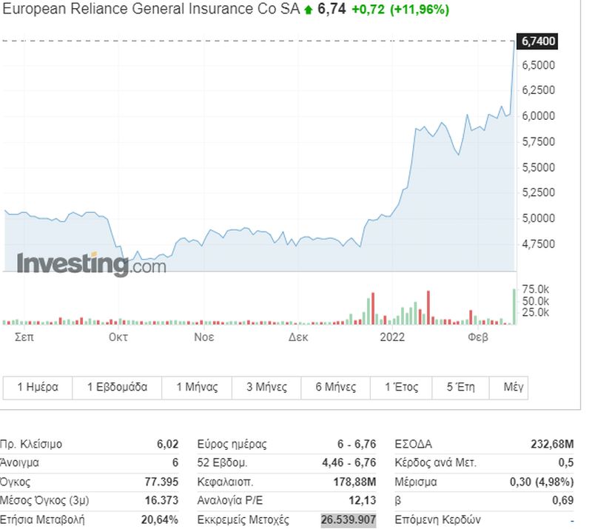Click the Οκτ x-axis label
The width and height of the screenshot is (592, 529).
(x=118, y=337)
